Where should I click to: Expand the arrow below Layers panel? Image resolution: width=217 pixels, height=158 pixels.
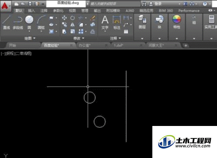pyautogui.click(x=142, y=39)
